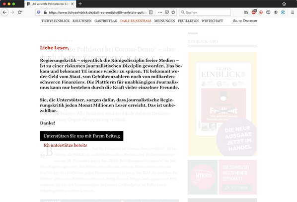This screenshot has width=297, height=202.
Task: Open the Firefox hamburger menu
Action: tap(293, 12)
